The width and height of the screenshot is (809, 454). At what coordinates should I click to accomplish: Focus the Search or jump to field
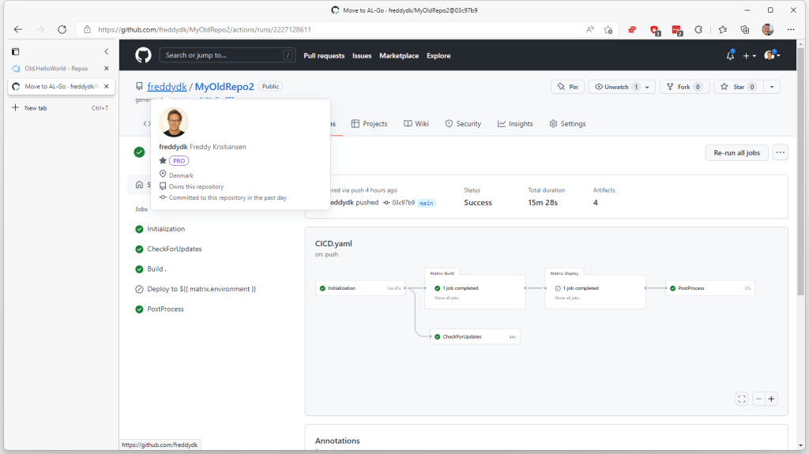coord(227,55)
